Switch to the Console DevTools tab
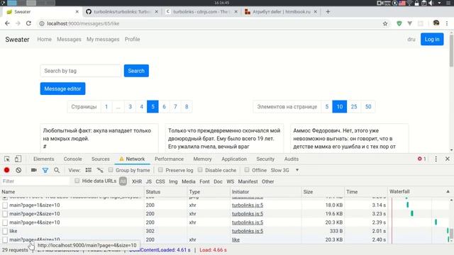 click(x=72, y=159)
